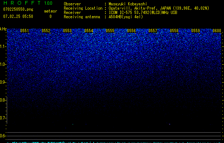Image resolution: width=224 pixels, height=143 pixels.
Task: Click the 0556 time marker
Action: [131, 31]
